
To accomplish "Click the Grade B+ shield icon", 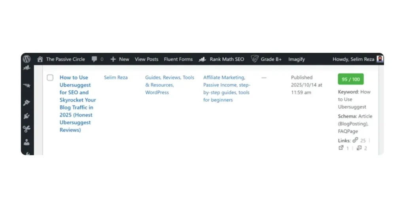I will 255,59.
